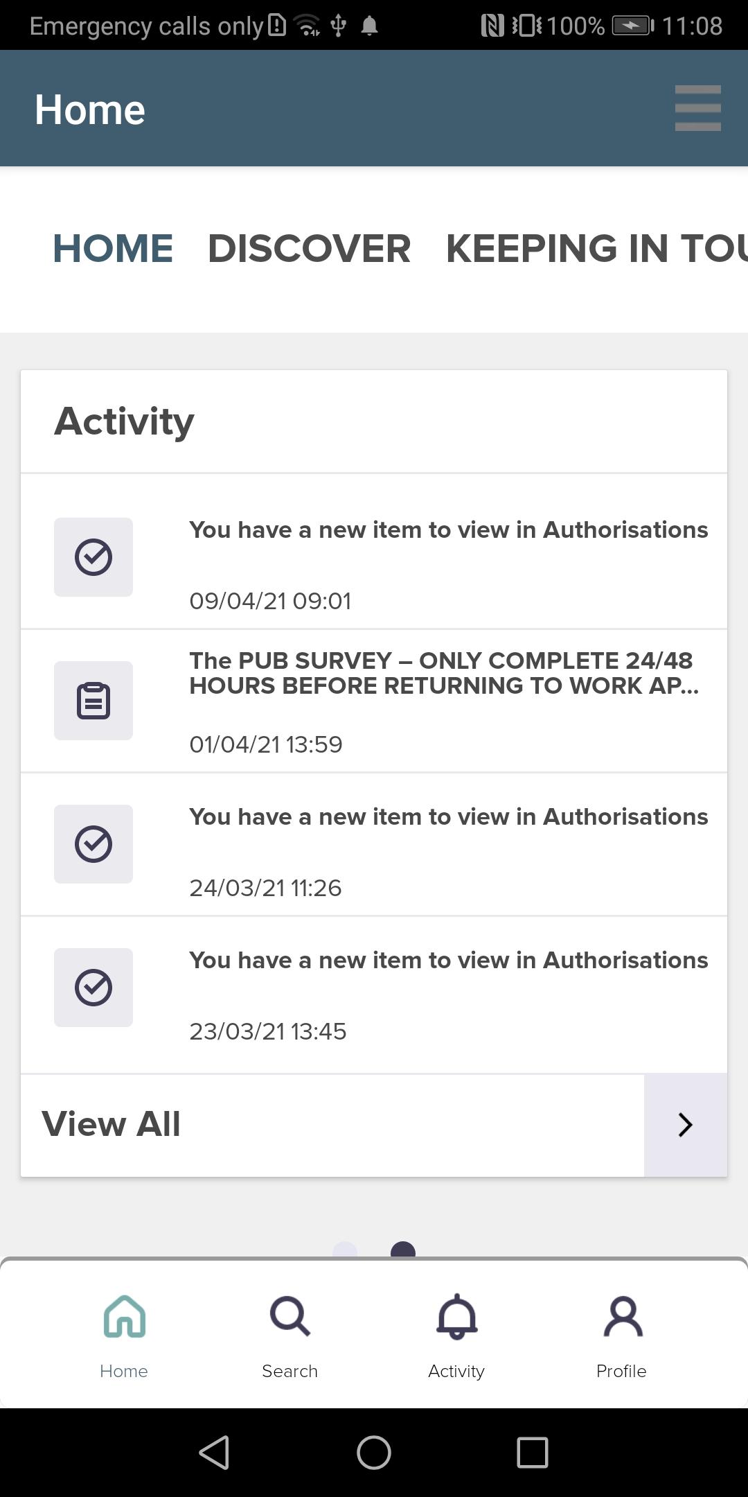Select the HOME tab
Image resolution: width=748 pixels, height=1497 pixels.
point(113,249)
